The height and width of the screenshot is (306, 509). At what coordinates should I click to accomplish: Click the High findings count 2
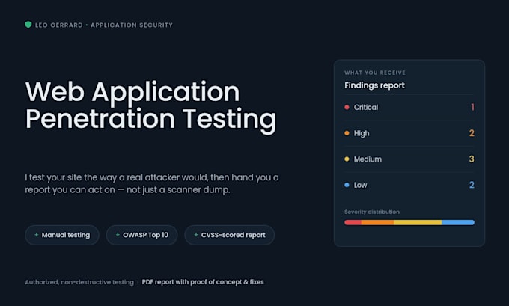(x=472, y=133)
